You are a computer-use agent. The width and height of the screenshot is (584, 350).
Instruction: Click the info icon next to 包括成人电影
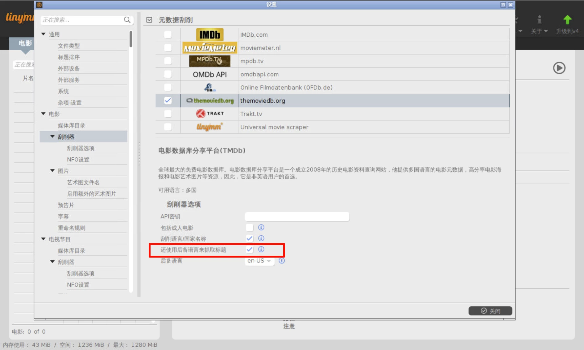tap(261, 227)
